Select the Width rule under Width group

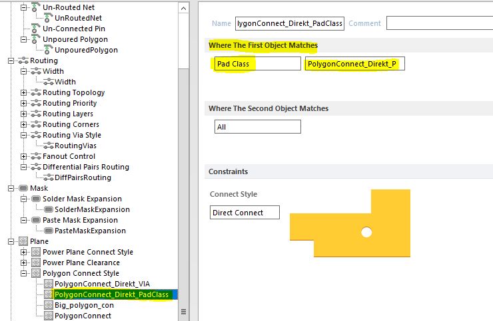pos(65,82)
